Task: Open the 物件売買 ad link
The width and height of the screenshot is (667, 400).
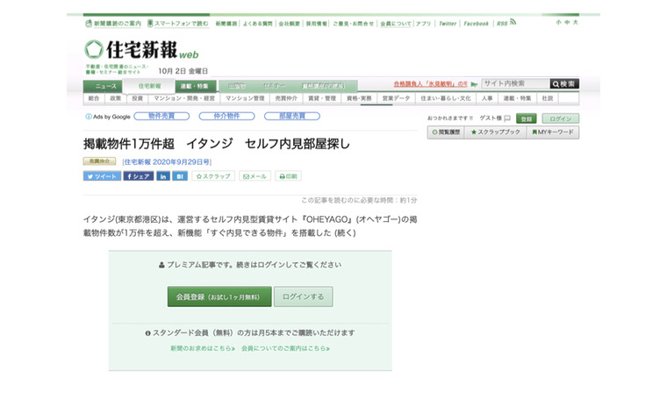Action: (161, 116)
